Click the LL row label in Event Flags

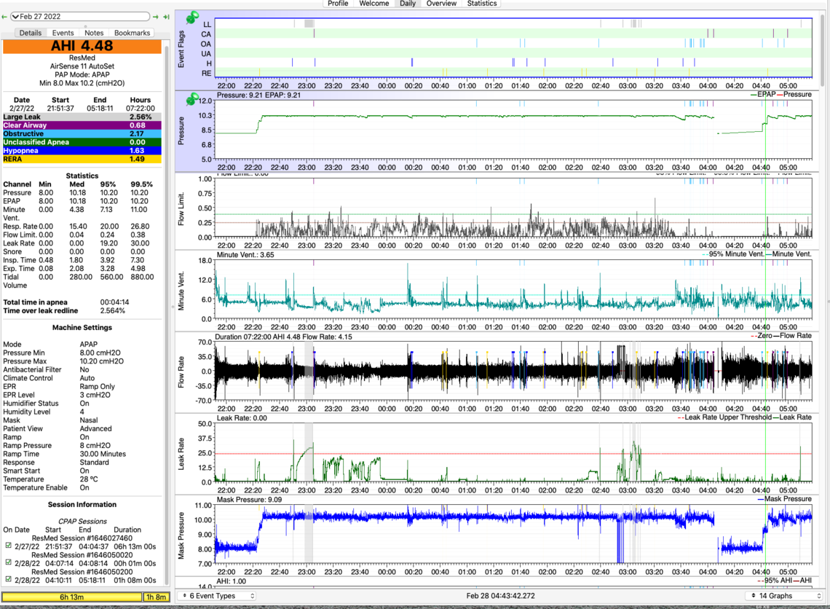(207, 24)
